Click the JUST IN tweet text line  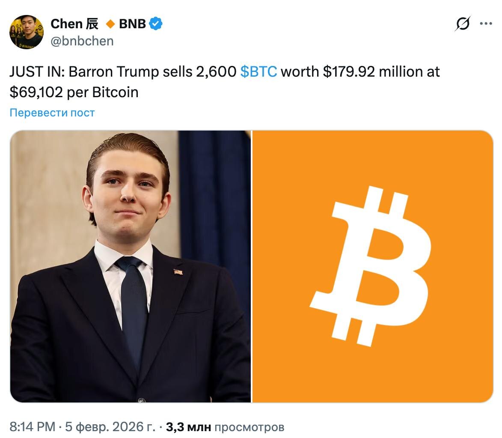[x=224, y=72]
